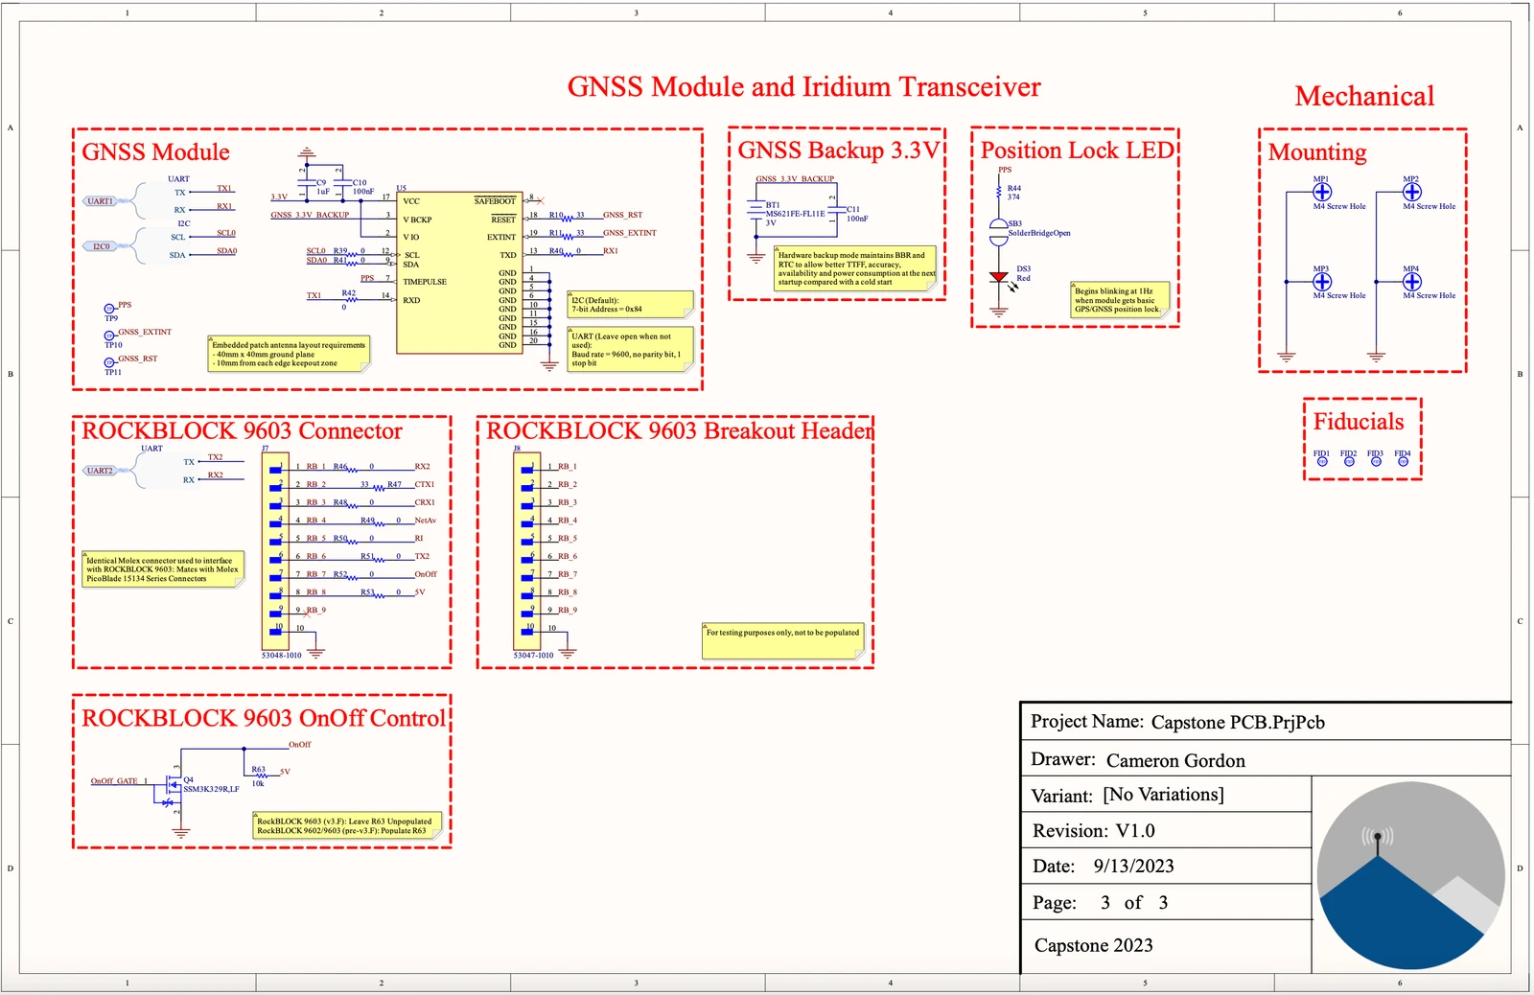Image resolution: width=1534 pixels, height=995 pixels.
Task: Select fiducial FID2
Action: [1349, 461]
